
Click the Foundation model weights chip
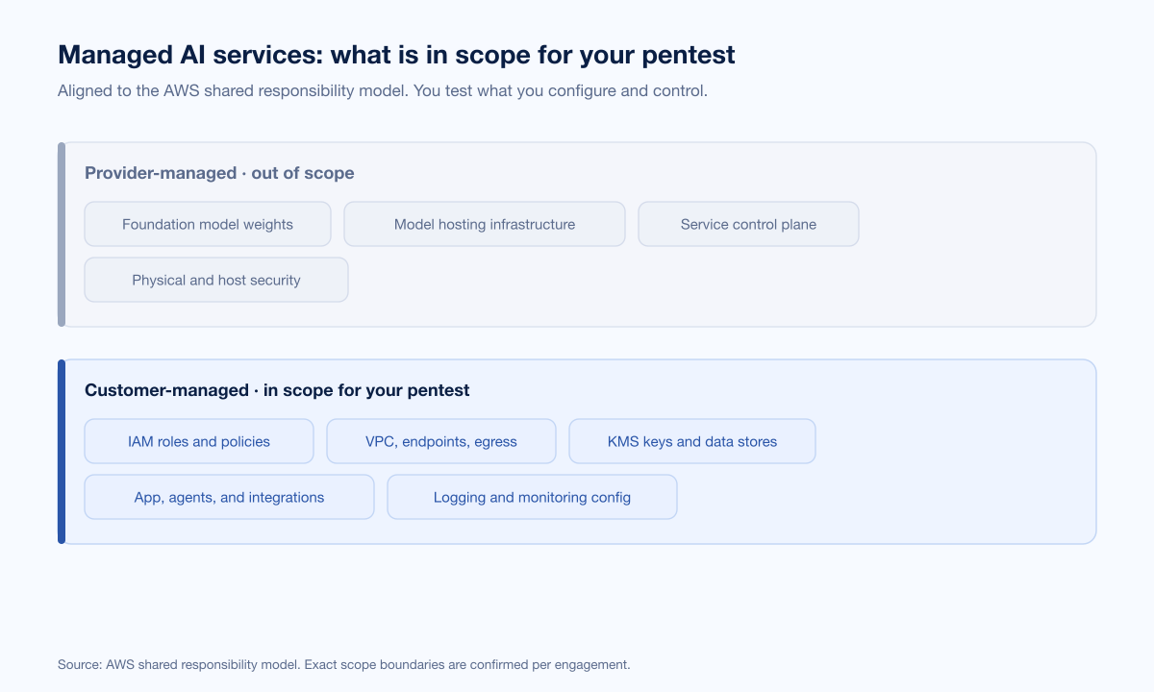(x=208, y=224)
